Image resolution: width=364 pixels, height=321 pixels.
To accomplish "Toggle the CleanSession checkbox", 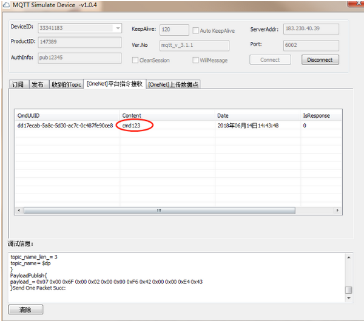I will coord(135,60).
